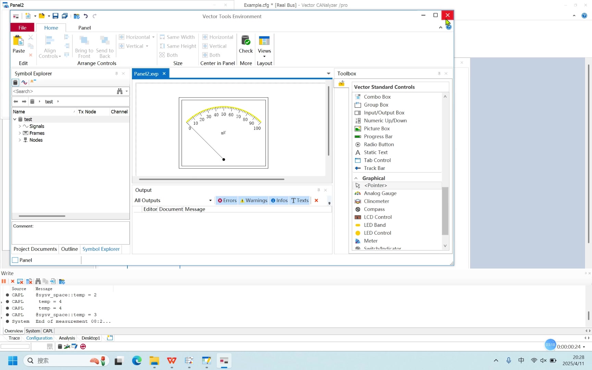Screen dimensions: 592x370
Task: Toggle the Warnings filter in Output
Action: 254,200
